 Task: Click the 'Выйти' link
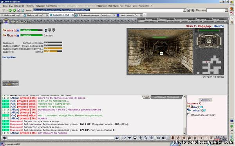click(219, 26)
